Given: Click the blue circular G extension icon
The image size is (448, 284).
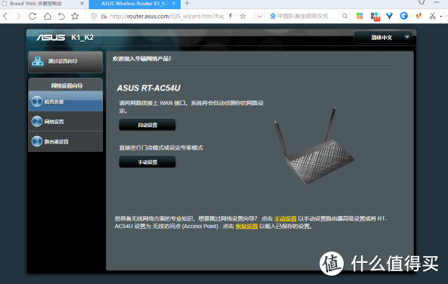Looking at the screenshot, I should coord(403,16).
